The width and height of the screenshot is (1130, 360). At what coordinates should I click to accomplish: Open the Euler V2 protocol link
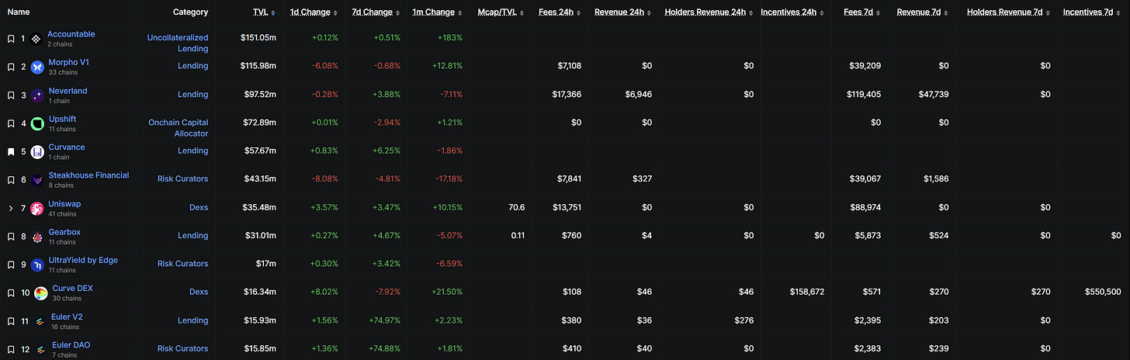[68, 317]
